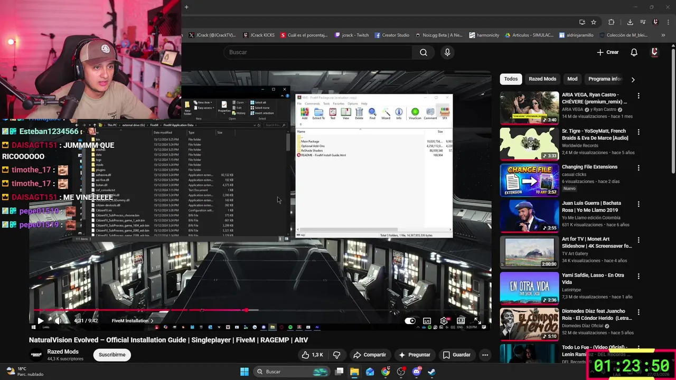Open the ARIA VEGA CHÉVERE video thumbnail

(529, 108)
